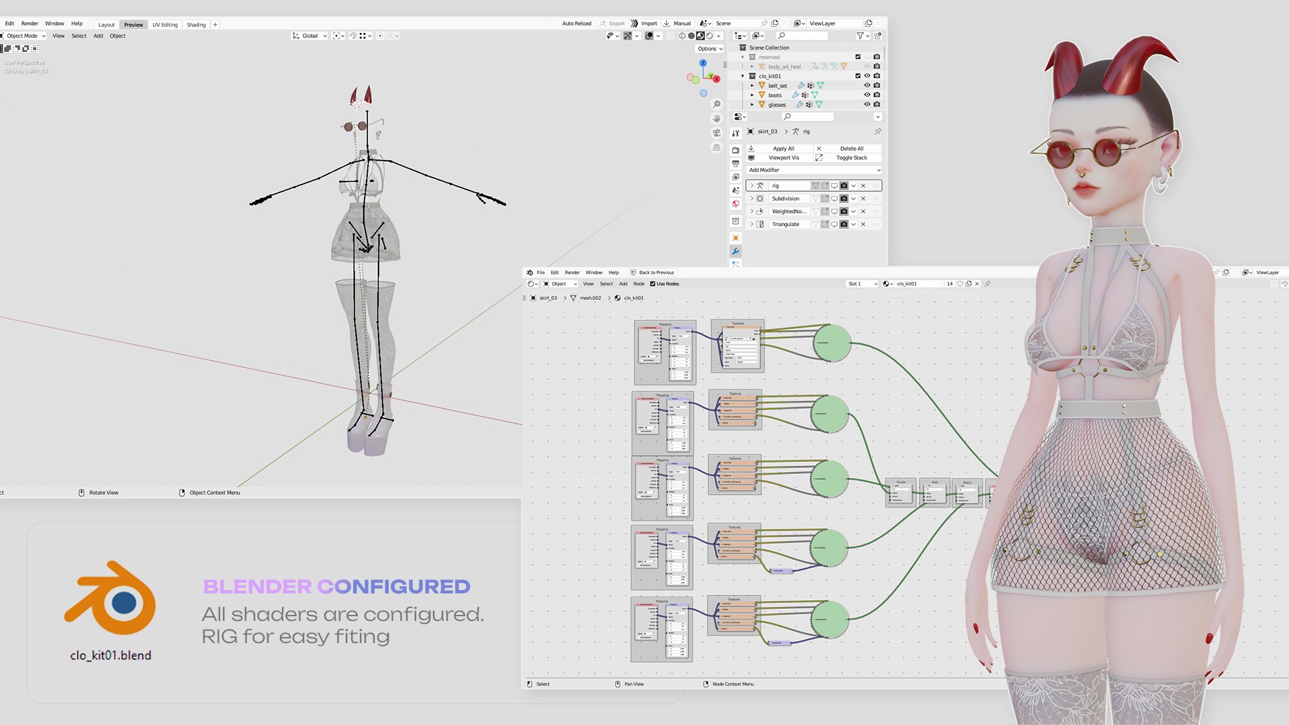Open the Global transform orientation dropdown
1289x725 pixels.
click(309, 36)
